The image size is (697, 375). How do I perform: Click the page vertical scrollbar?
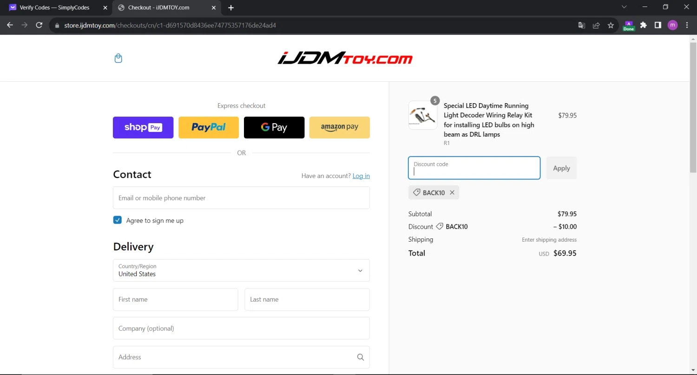693,107
